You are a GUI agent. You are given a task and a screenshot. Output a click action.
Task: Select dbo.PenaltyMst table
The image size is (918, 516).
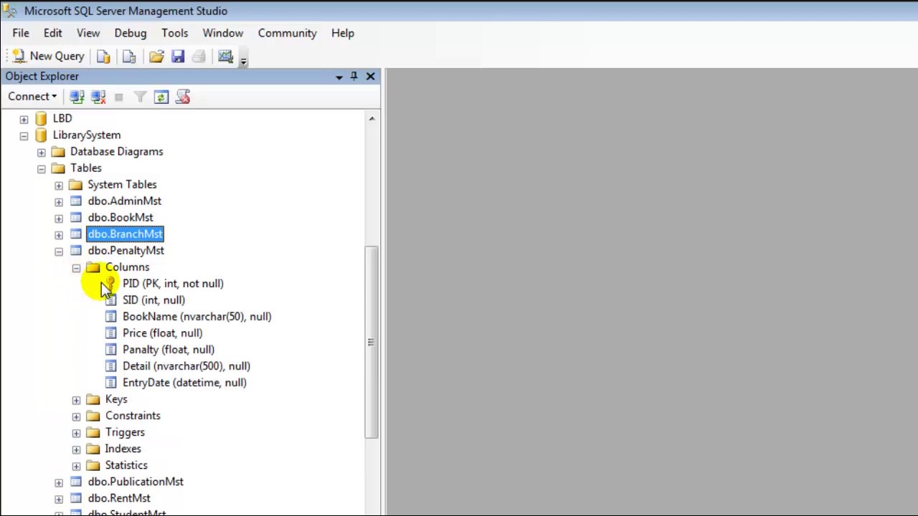[126, 250]
